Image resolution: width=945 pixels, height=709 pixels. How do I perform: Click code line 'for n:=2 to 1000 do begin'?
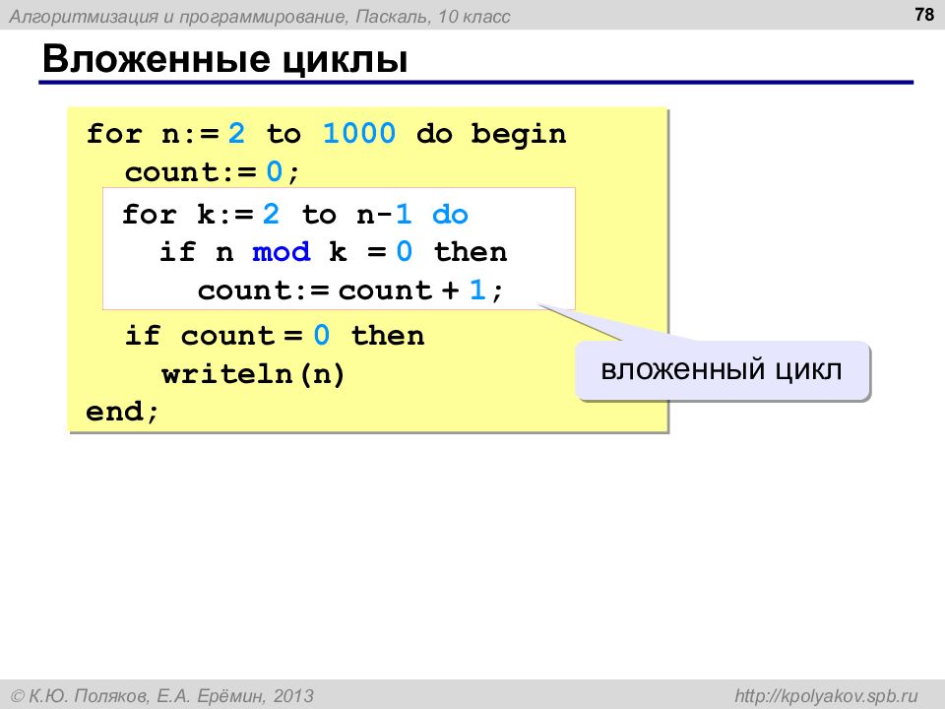pyautogui.click(x=326, y=133)
